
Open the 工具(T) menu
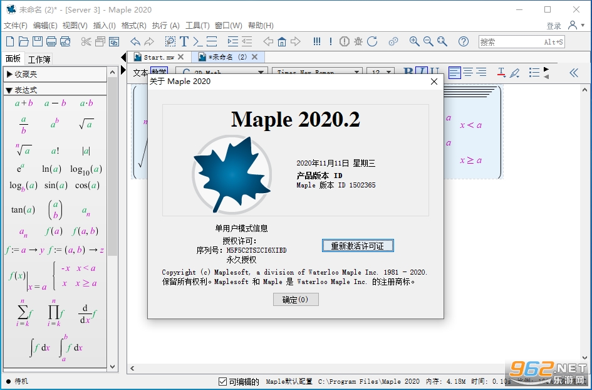point(197,25)
